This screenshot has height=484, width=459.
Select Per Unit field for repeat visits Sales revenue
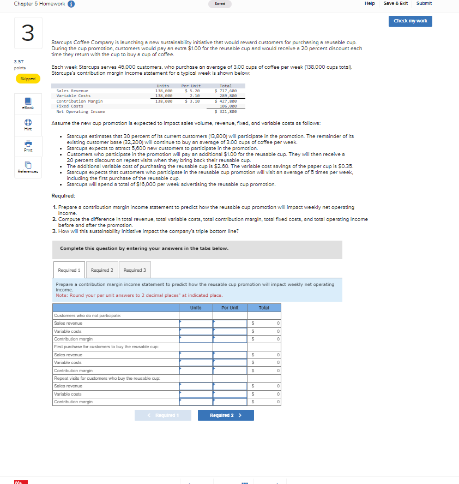(230, 386)
